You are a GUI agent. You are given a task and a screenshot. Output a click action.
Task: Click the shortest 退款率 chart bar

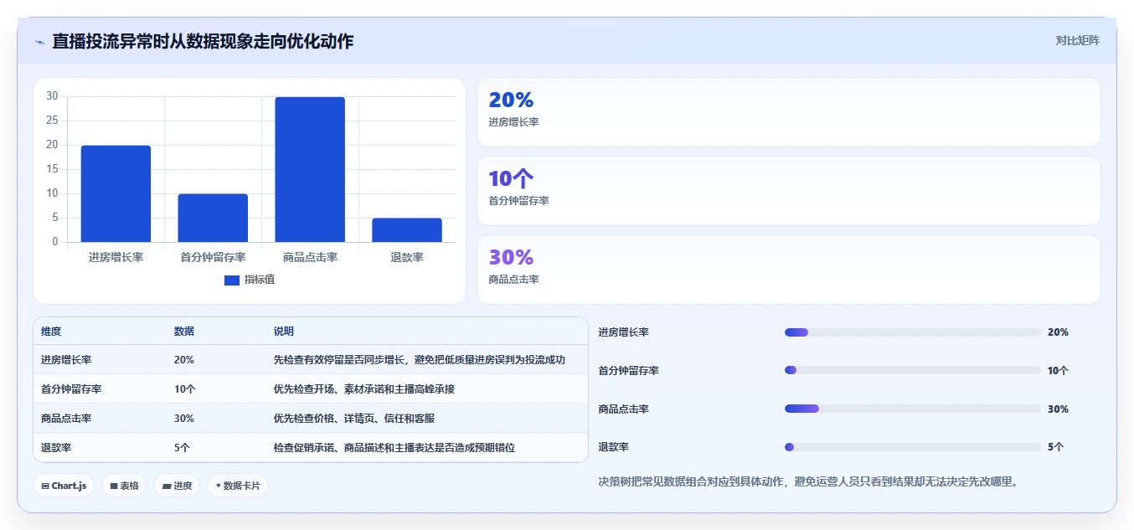pos(407,230)
